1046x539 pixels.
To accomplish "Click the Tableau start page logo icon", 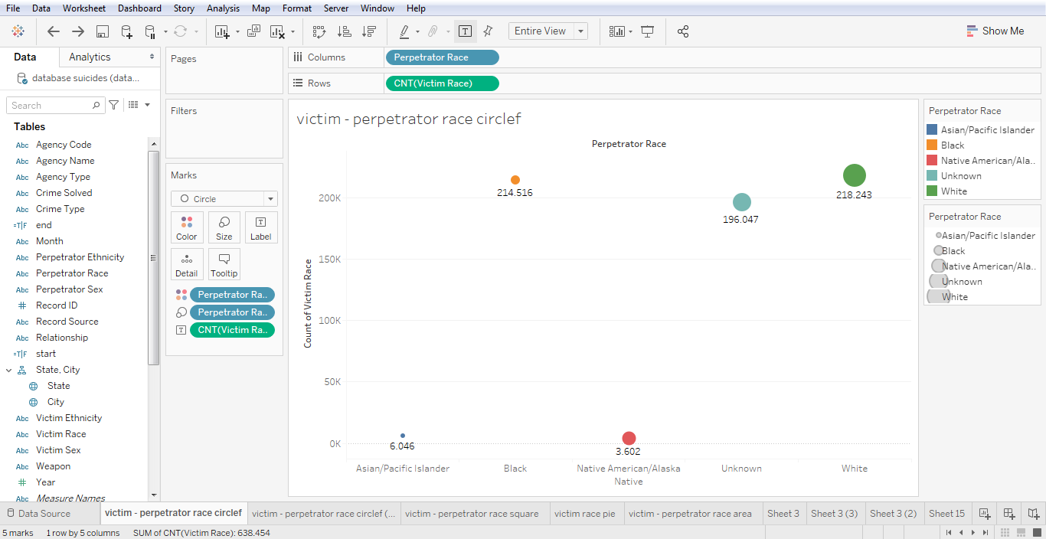I will 18,31.
